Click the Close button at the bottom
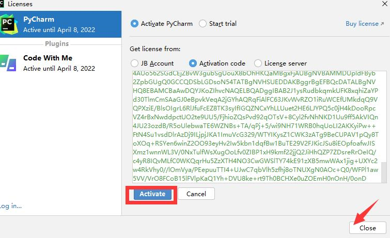 click(368, 228)
